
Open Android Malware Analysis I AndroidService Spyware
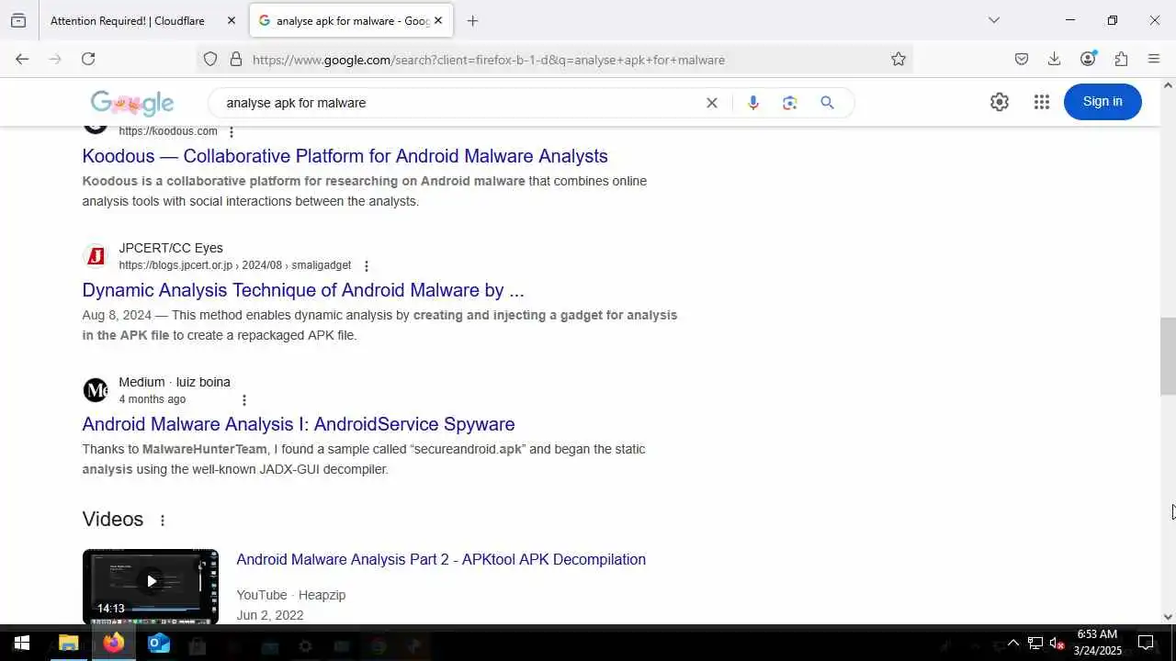[x=299, y=424]
